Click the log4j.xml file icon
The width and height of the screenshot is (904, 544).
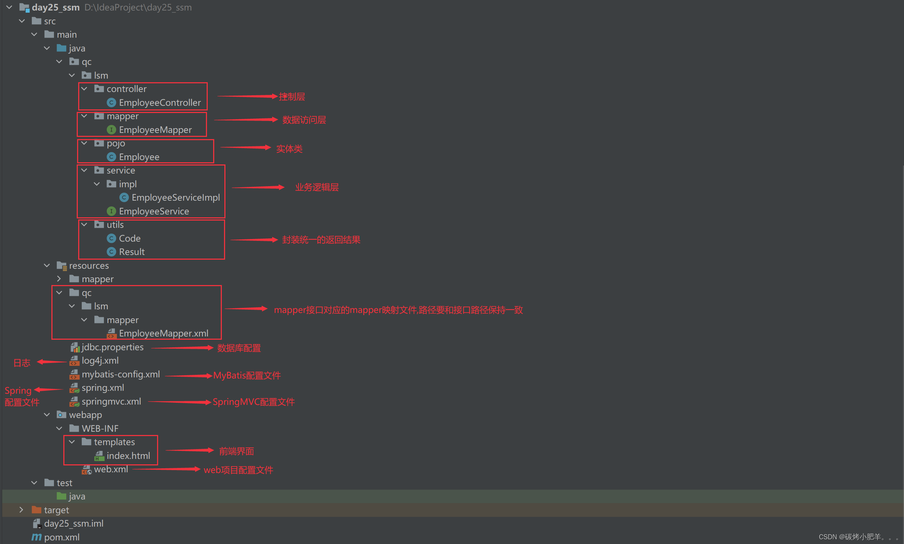(74, 361)
